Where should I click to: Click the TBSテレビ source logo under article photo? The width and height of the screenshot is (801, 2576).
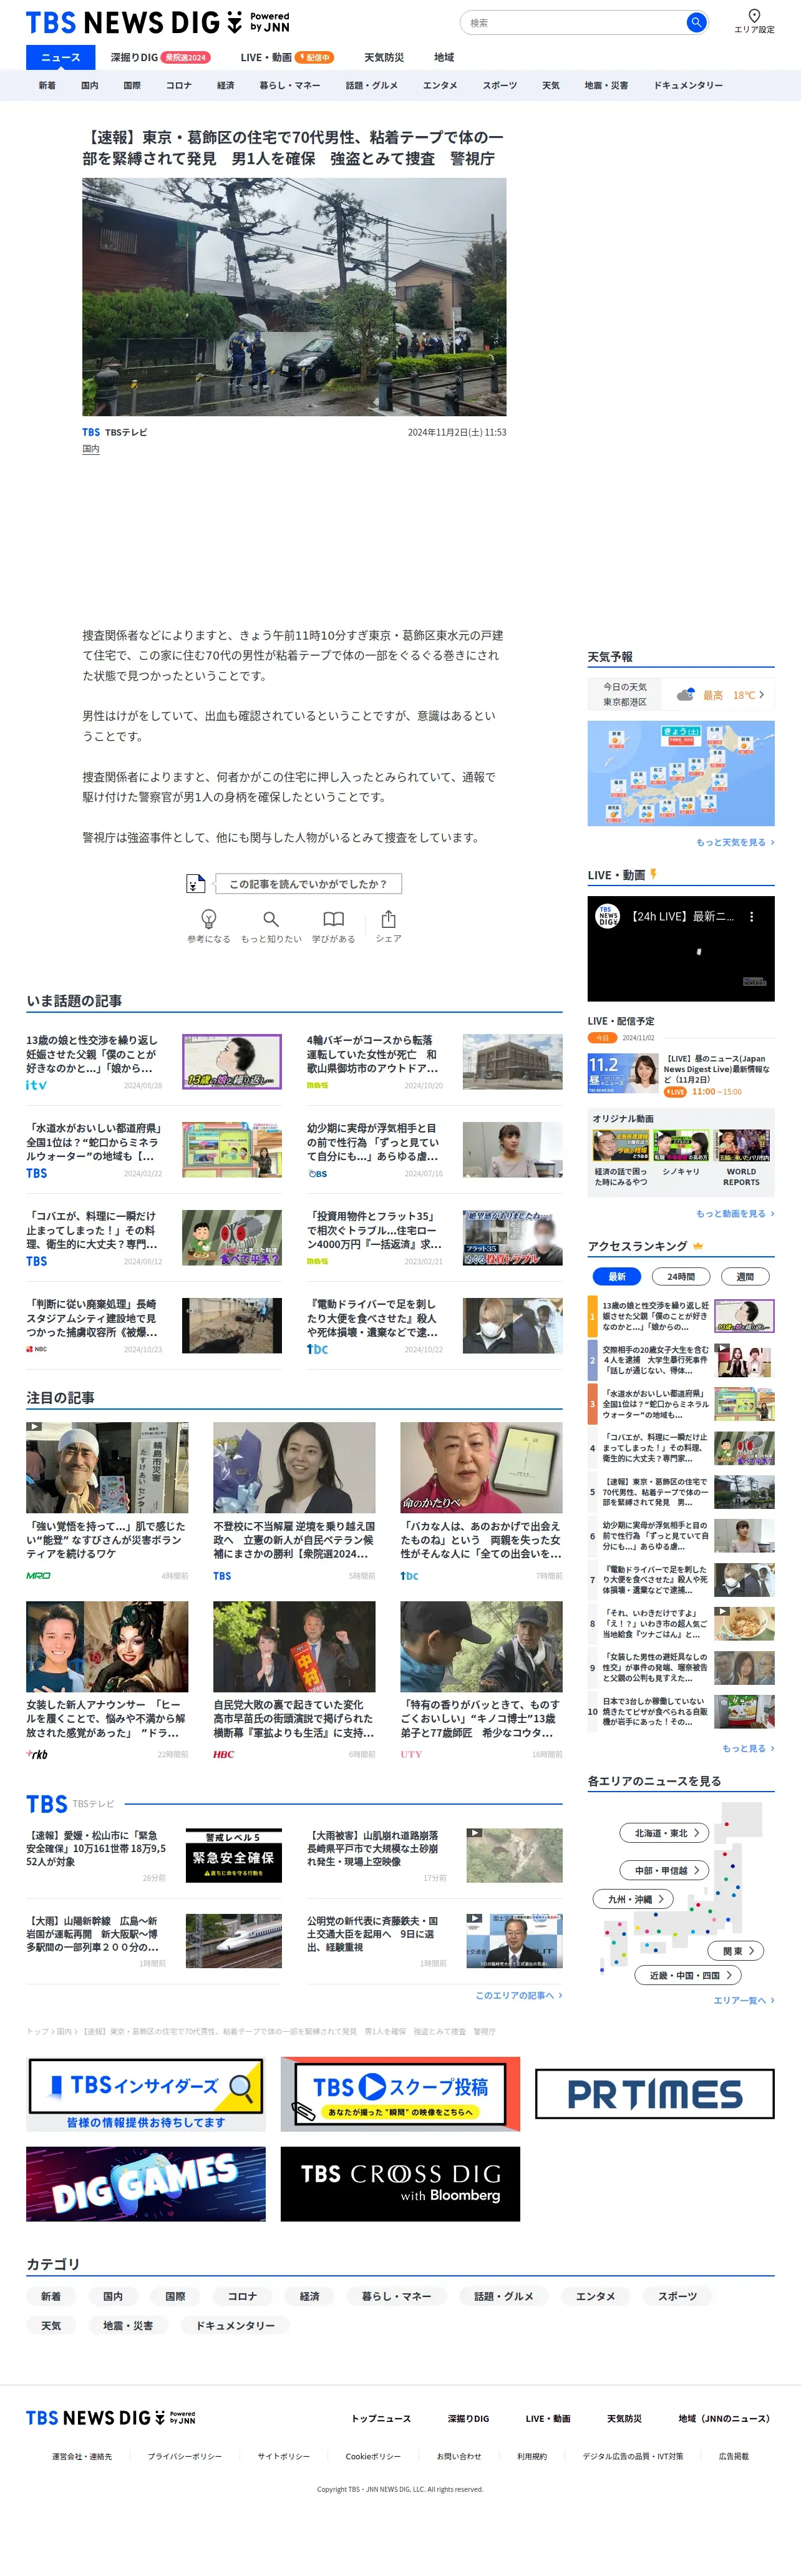pos(91,433)
